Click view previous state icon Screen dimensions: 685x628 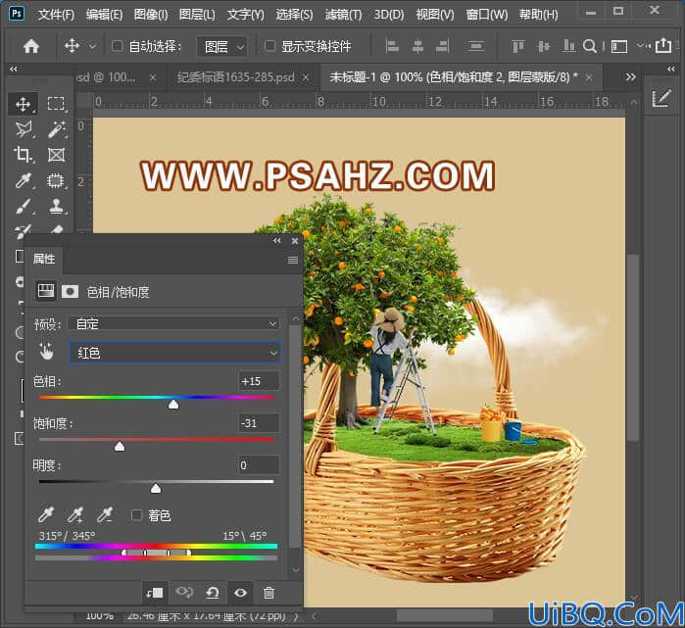click(x=184, y=592)
